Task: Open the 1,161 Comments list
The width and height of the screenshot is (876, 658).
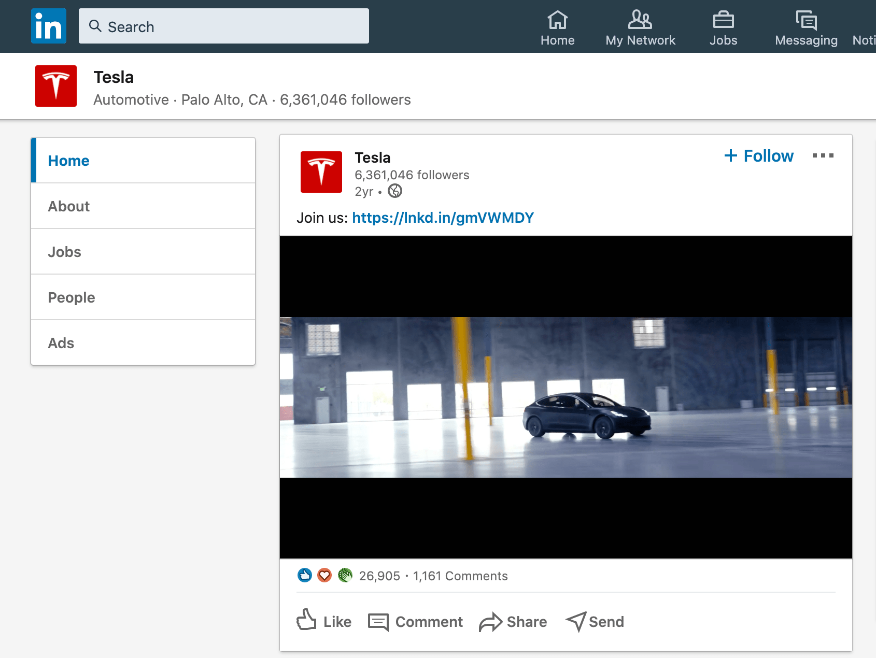Action: pyautogui.click(x=460, y=576)
